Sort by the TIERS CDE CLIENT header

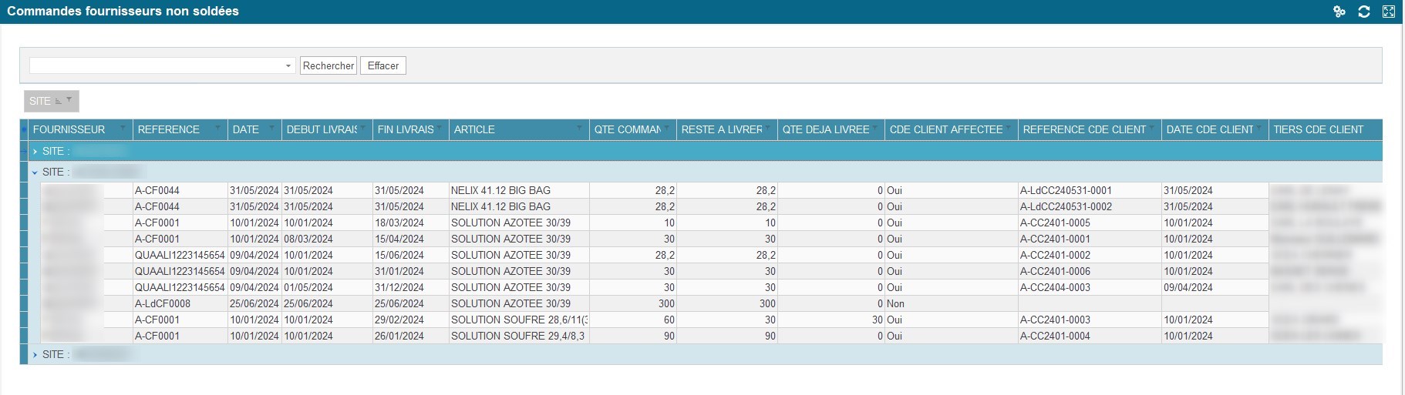1318,129
